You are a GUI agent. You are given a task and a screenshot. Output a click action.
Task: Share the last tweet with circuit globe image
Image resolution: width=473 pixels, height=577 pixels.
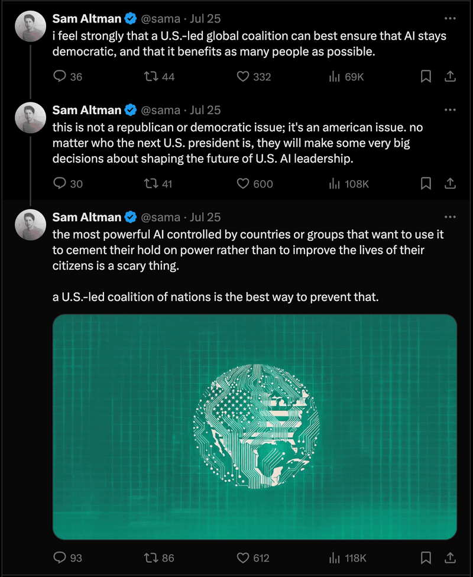(450, 557)
